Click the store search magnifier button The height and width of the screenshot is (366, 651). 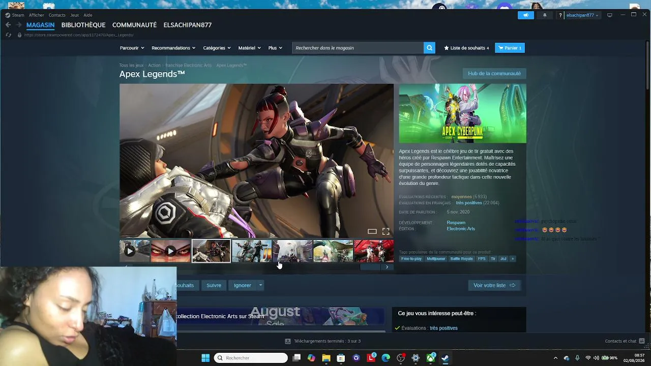pos(430,48)
